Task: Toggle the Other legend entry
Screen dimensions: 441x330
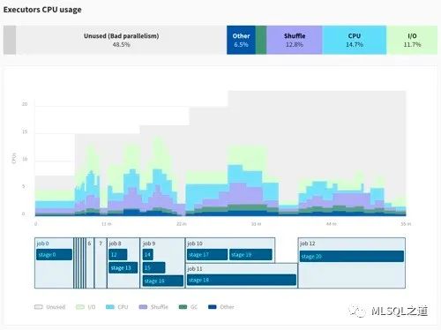Action: coord(221,307)
